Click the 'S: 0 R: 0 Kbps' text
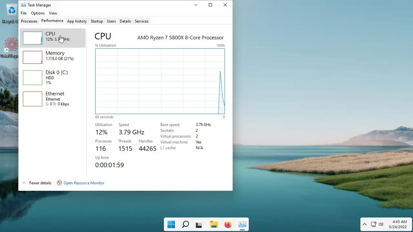The width and height of the screenshot is (413, 232). [x=57, y=104]
